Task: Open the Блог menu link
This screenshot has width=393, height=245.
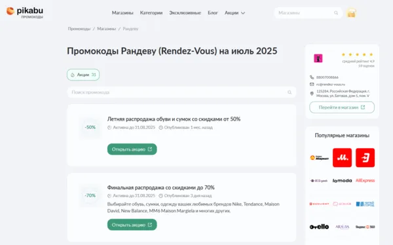Action: click(x=212, y=13)
